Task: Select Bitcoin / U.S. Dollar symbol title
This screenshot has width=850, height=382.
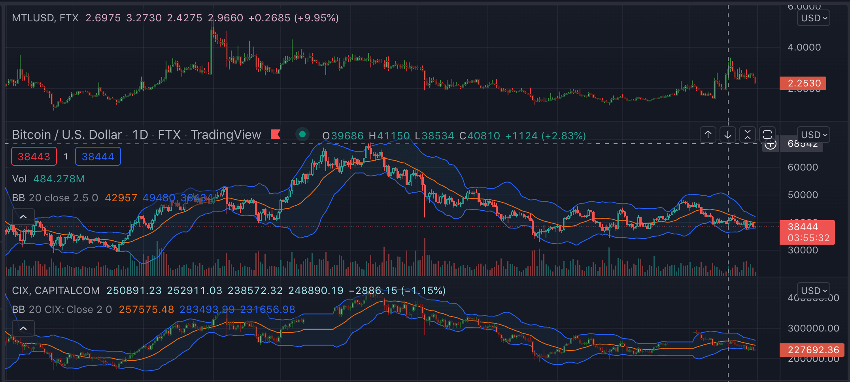Action: coord(67,135)
